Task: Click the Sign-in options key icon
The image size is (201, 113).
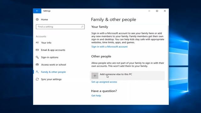Action: 37,57
